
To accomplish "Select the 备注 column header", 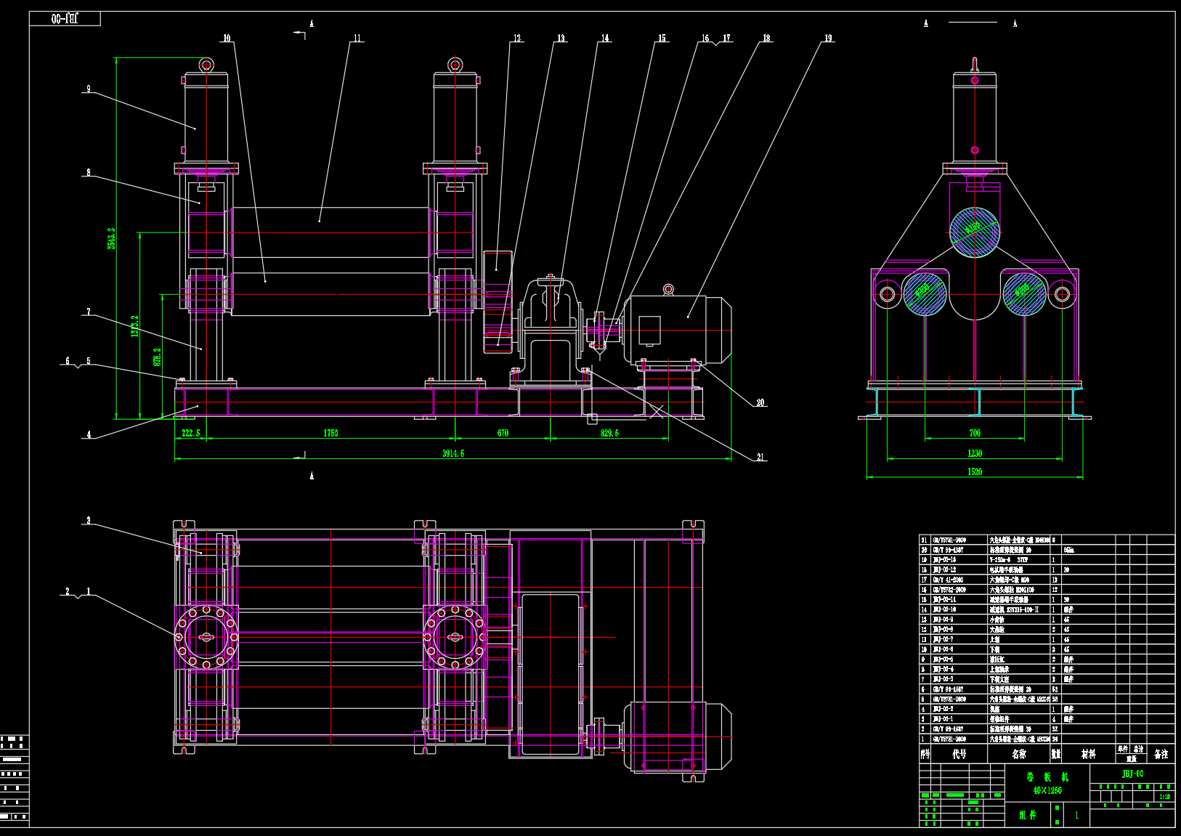I will click(x=1161, y=754).
